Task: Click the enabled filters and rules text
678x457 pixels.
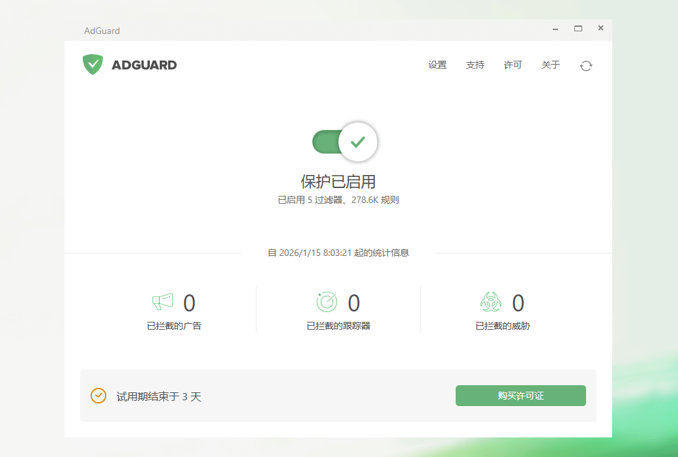Action: click(338, 200)
